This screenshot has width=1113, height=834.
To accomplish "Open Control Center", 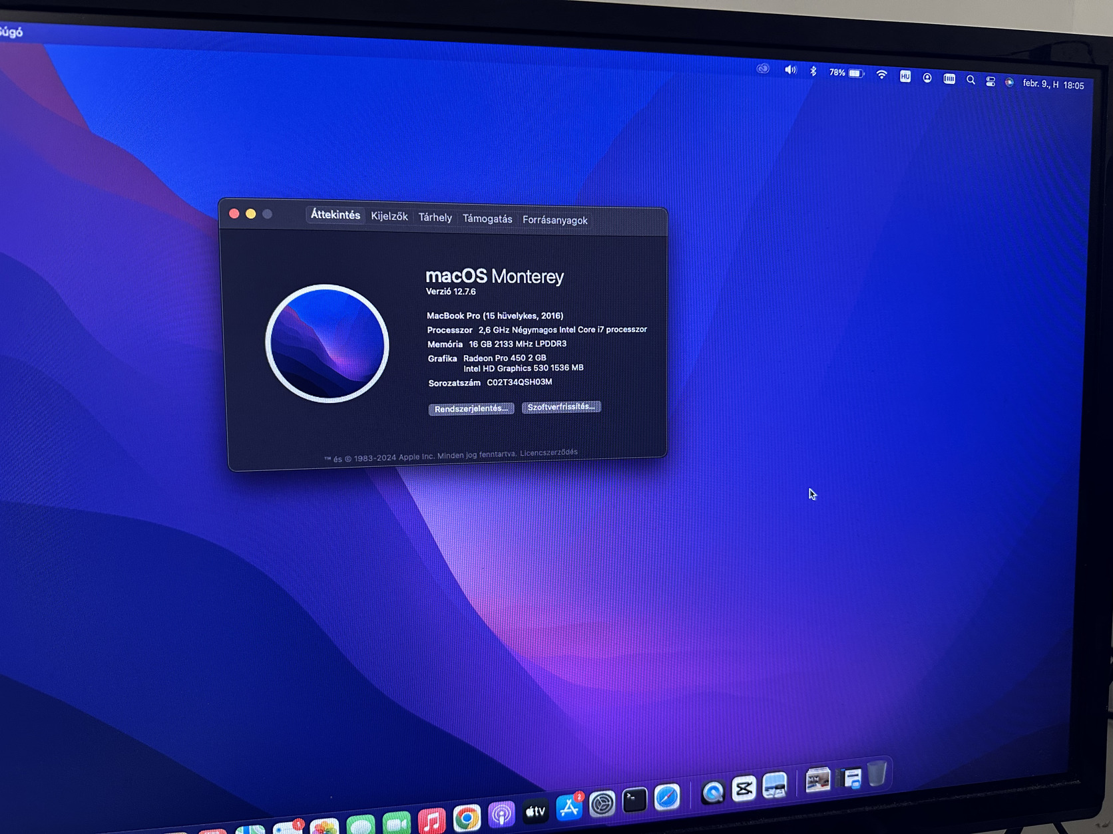I will tap(991, 81).
